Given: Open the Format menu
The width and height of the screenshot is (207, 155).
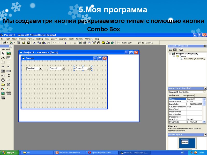Looking at the screenshot, I should coord(31,39).
